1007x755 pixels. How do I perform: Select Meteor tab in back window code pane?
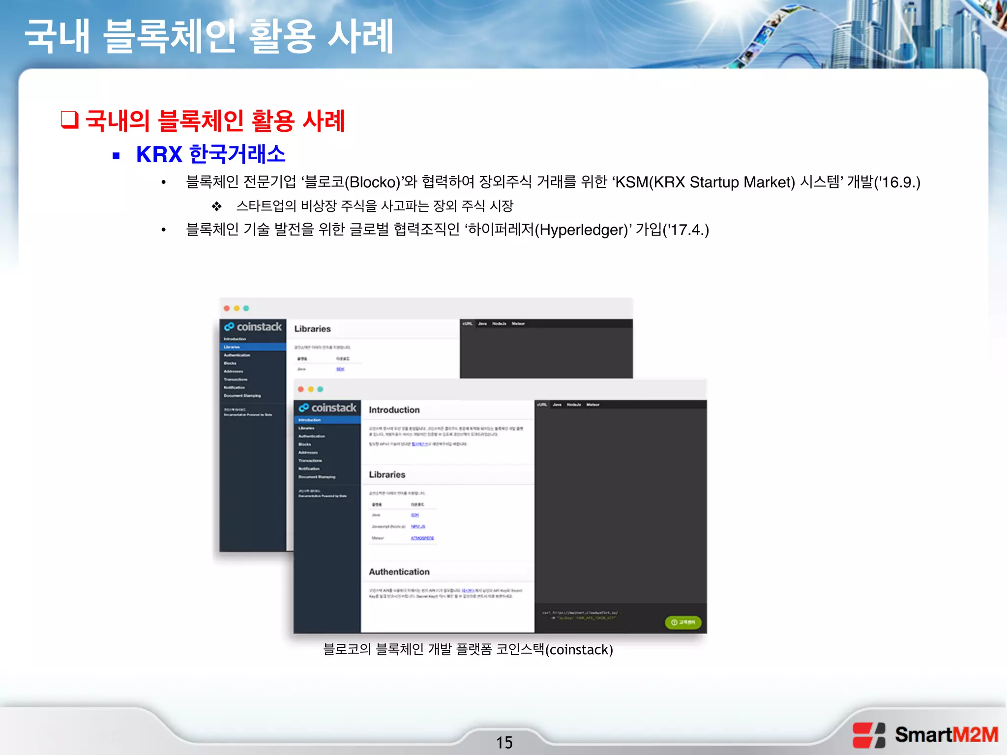click(518, 324)
